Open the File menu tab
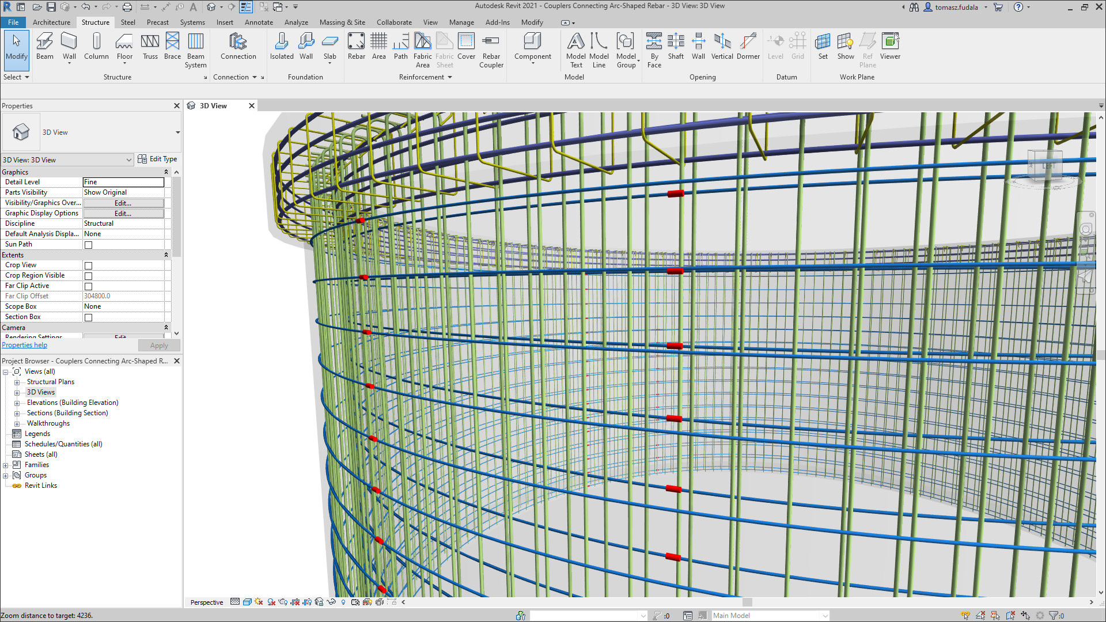The width and height of the screenshot is (1106, 622). (13, 22)
